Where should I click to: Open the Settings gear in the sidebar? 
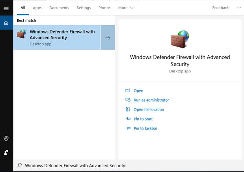6,138
